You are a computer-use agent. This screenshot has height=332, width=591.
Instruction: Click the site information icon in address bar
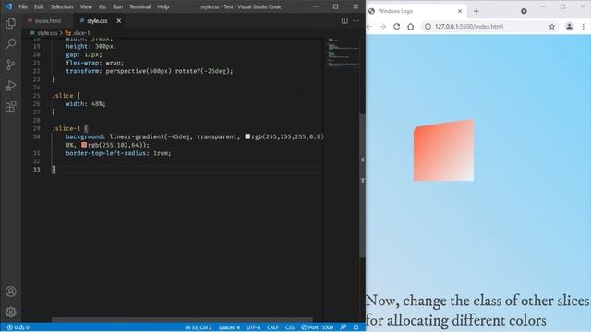click(428, 27)
